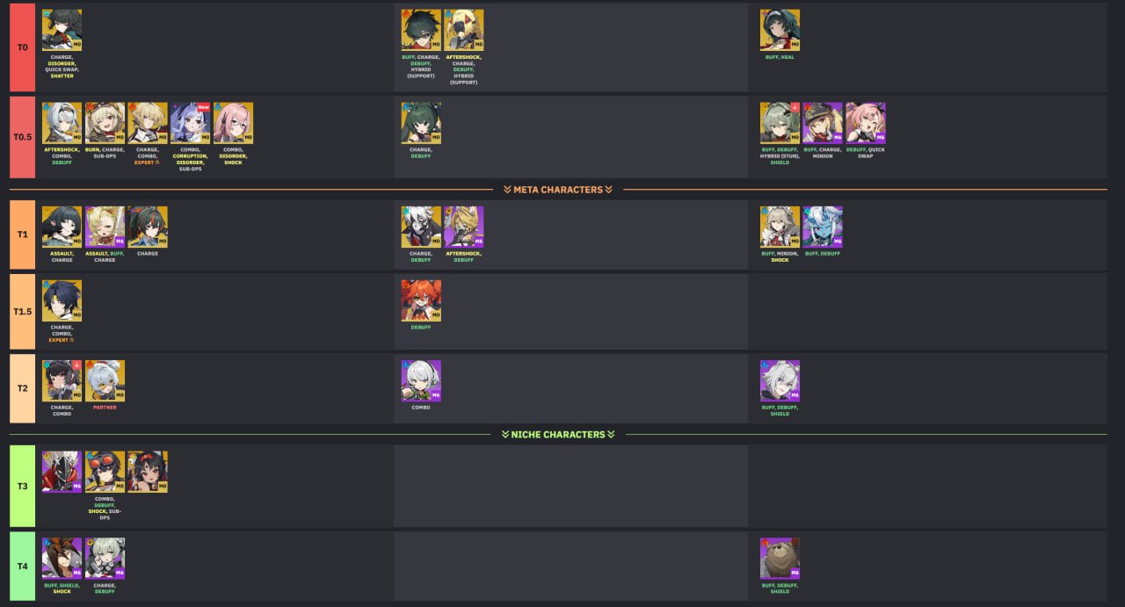Image resolution: width=1125 pixels, height=607 pixels.
Task: Click the T2 character tagged Partner
Action: point(105,380)
